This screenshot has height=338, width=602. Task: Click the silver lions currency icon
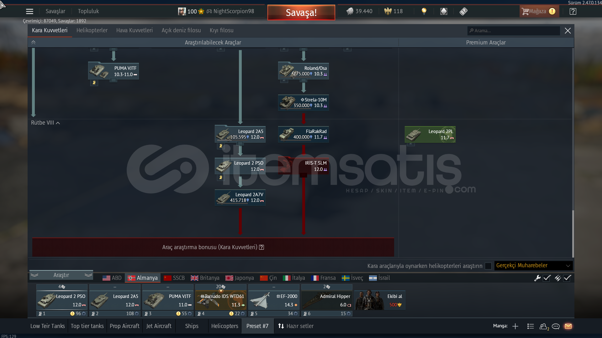(x=350, y=11)
